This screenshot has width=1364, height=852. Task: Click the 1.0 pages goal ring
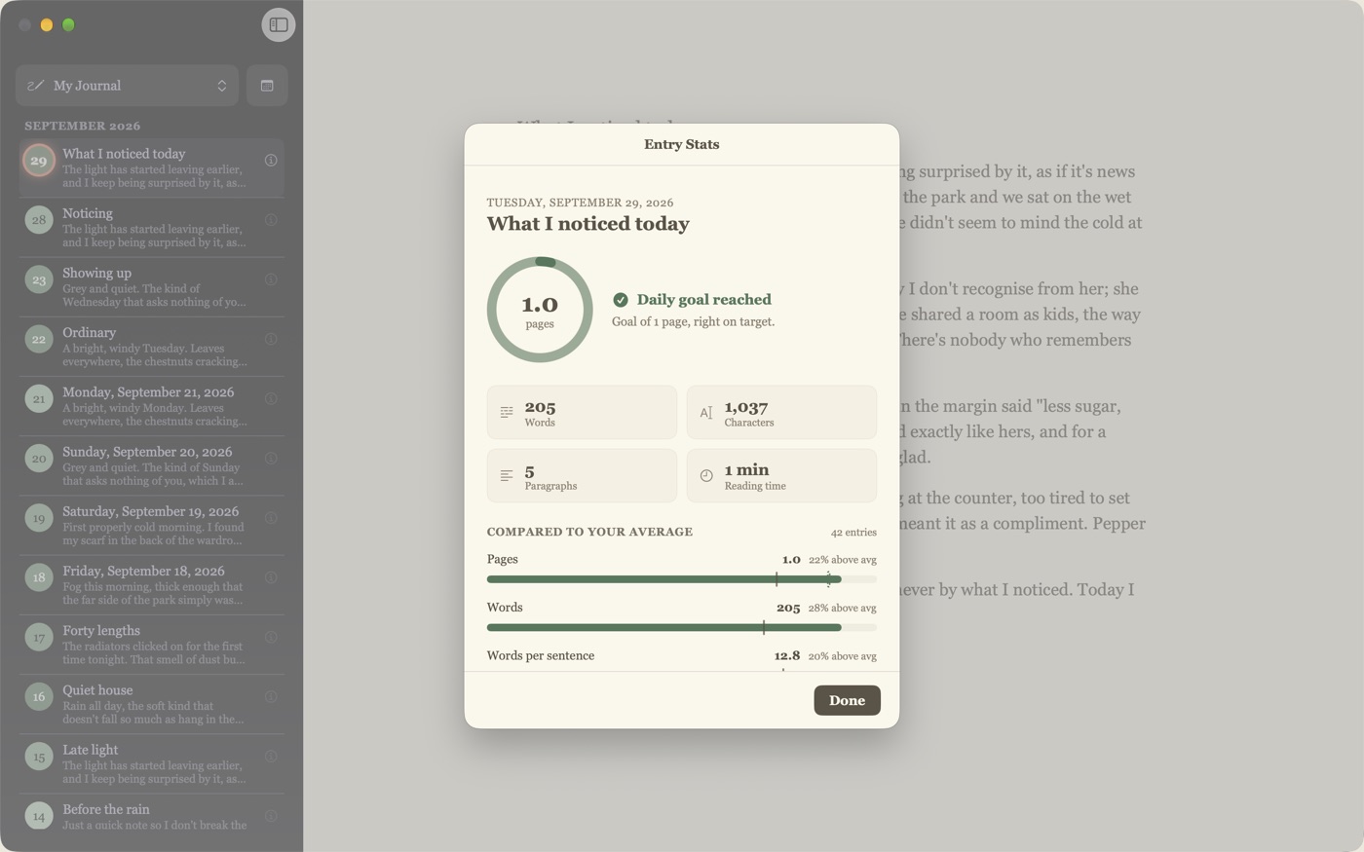(540, 310)
